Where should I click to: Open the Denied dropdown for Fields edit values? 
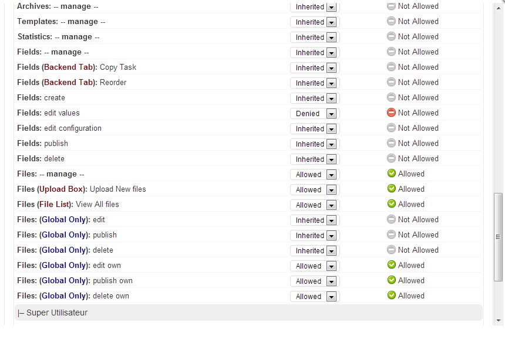point(315,113)
